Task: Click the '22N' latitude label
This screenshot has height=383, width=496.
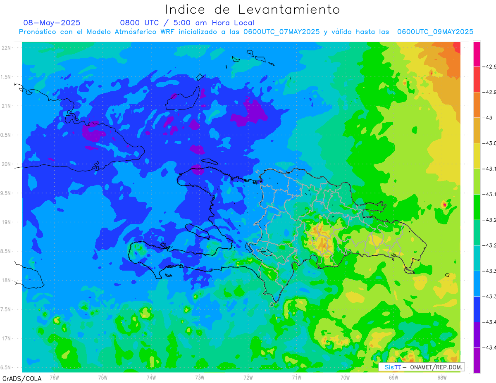Action: (7, 48)
